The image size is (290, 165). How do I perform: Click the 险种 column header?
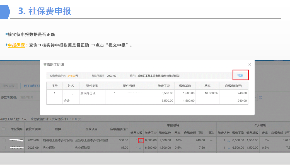point(58,129)
